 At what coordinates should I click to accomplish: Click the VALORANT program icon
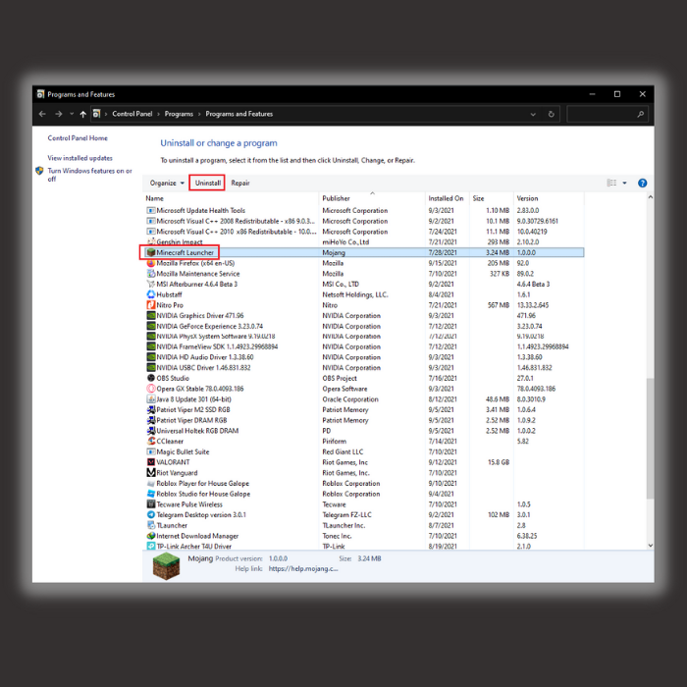pos(151,462)
